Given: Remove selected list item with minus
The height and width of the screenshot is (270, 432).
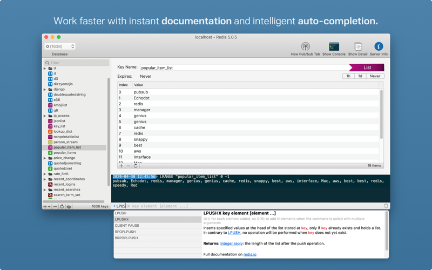Looking at the screenshot, I should pos(129,166).
